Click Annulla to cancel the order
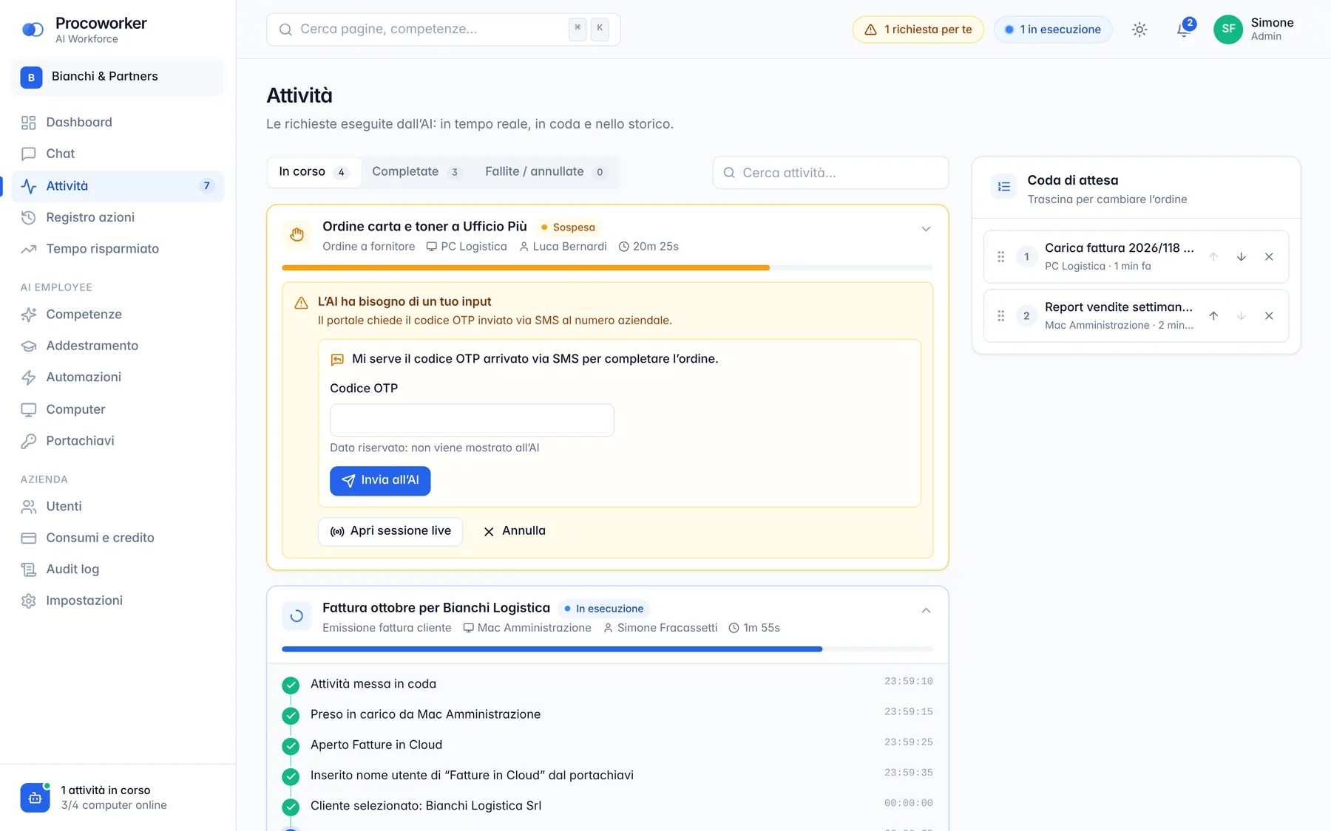Viewport: 1331px width, 831px height. pos(515,532)
